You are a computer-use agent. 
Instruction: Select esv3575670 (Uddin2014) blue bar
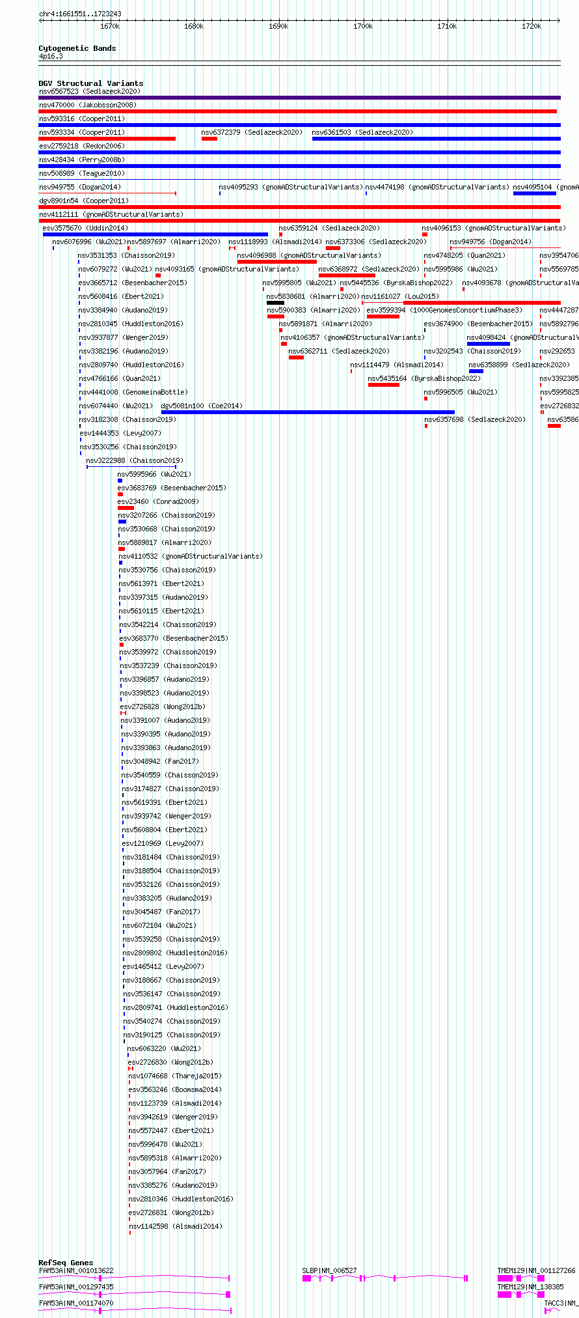pos(155,234)
